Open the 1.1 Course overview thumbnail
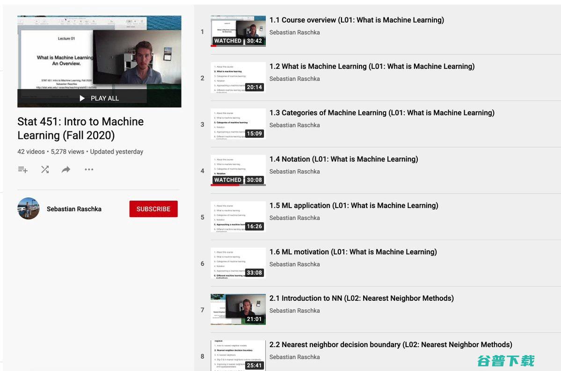The image size is (561, 371). [238, 31]
